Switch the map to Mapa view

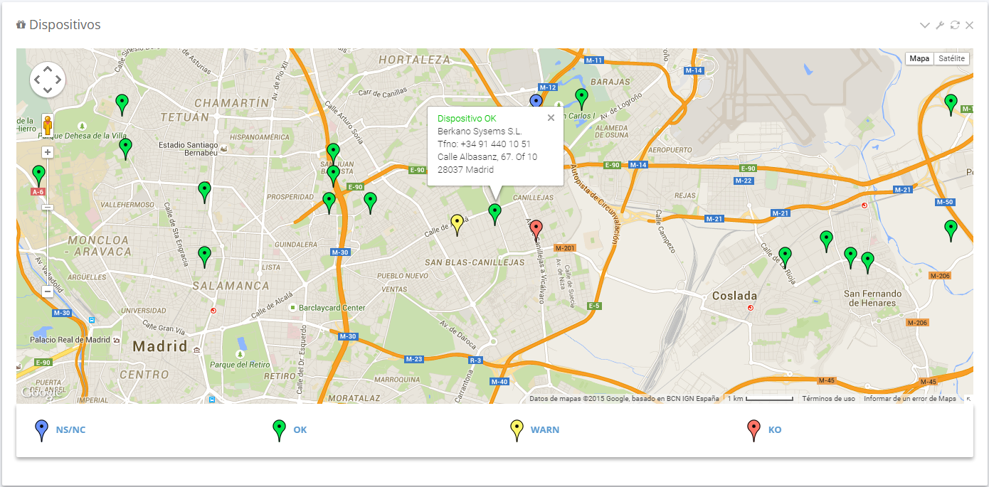[919, 58]
